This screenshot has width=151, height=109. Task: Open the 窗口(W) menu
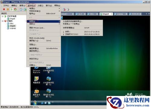[x=49, y=5]
